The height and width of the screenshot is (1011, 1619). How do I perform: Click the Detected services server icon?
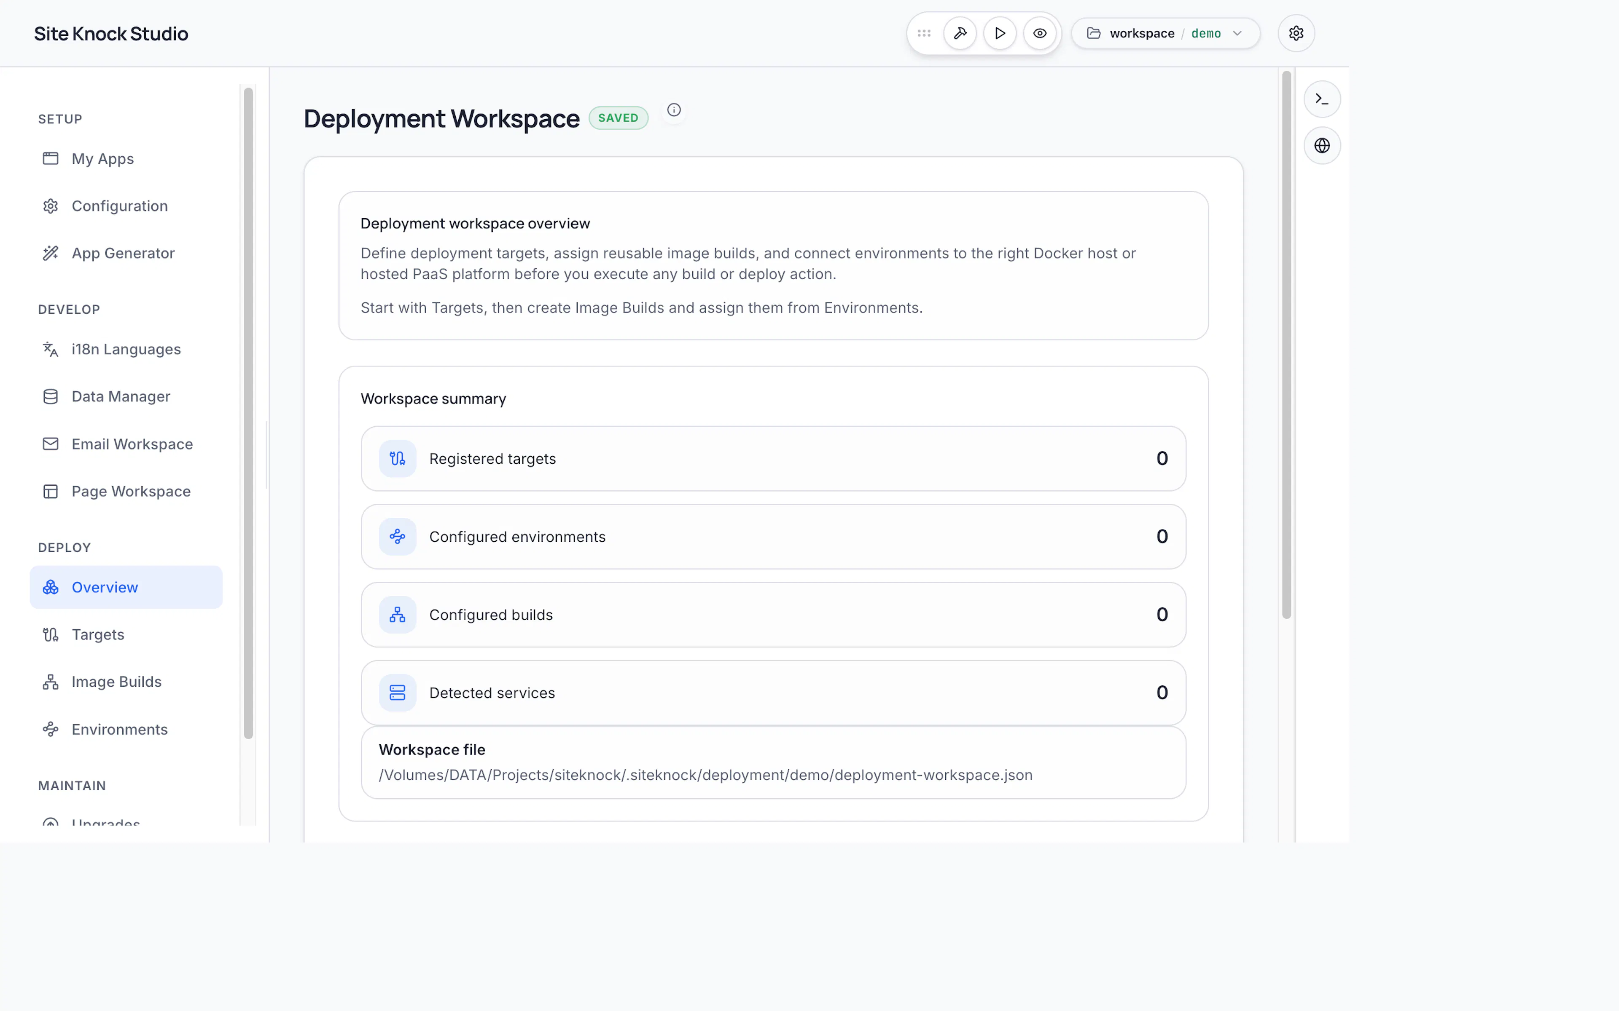[x=398, y=693]
